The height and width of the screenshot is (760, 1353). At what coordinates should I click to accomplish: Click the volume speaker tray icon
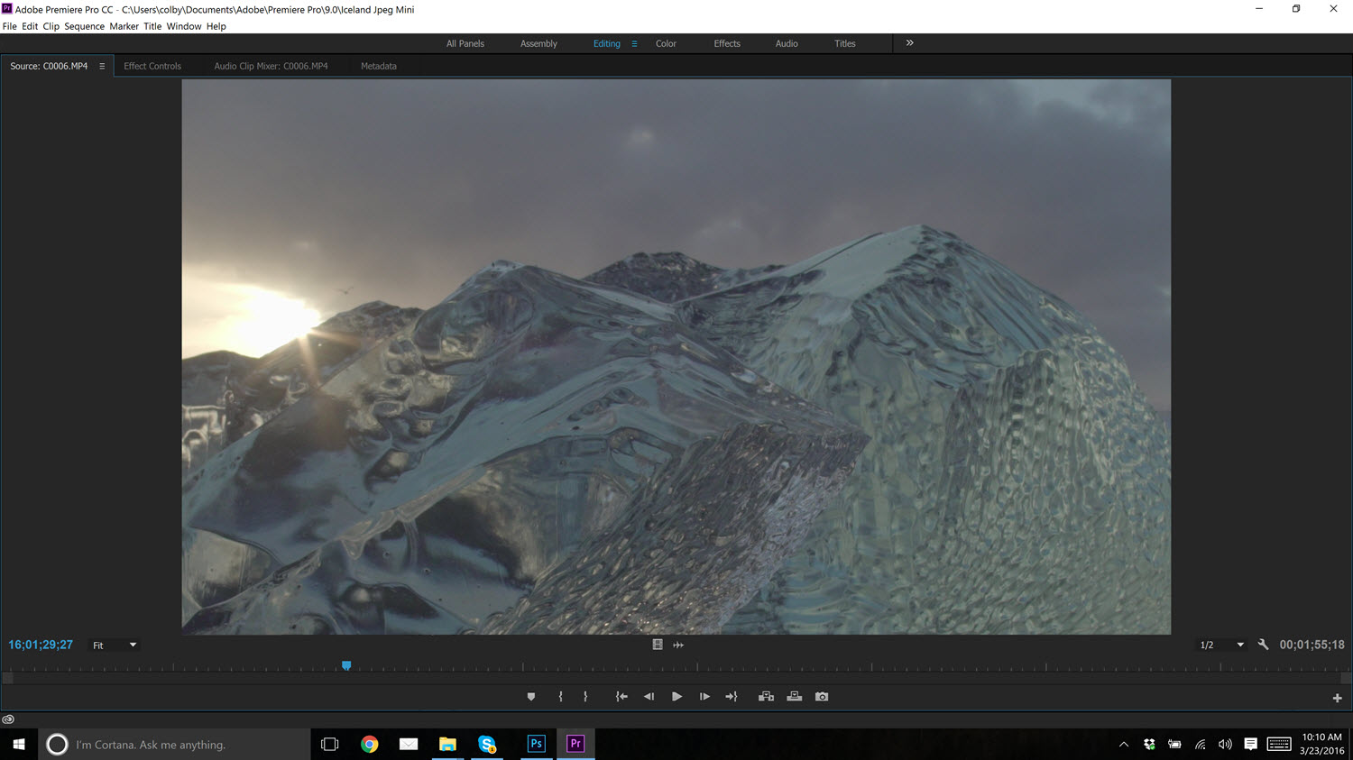point(1225,745)
